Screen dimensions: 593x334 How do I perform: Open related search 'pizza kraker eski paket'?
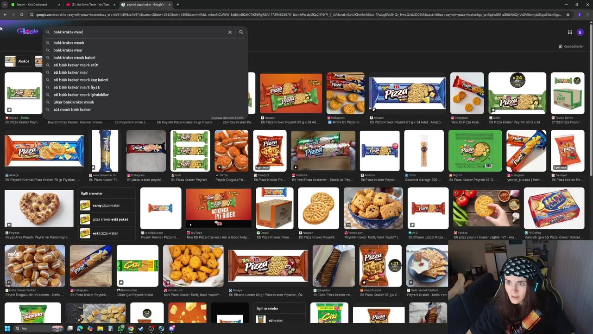pyautogui.click(x=107, y=219)
